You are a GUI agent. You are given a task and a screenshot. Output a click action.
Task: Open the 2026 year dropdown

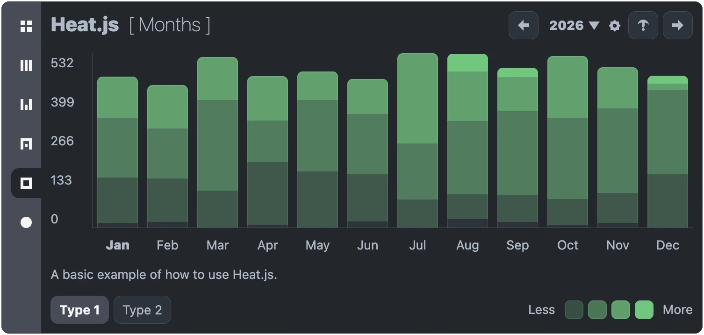(574, 25)
